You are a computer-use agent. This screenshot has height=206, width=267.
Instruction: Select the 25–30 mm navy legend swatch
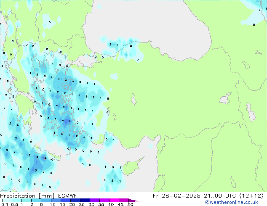(x=85, y=201)
